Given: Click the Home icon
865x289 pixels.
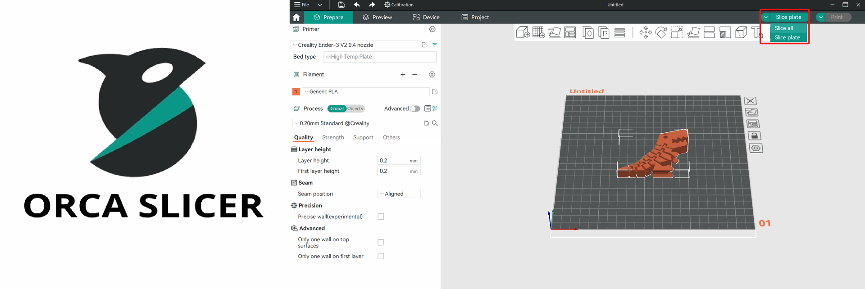Looking at the screenshot, I should (x=296, y=17).
